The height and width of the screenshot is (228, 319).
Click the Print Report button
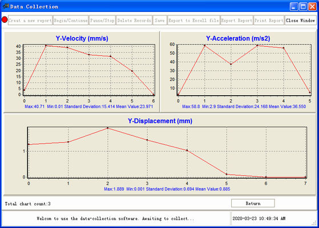point(269,21)
